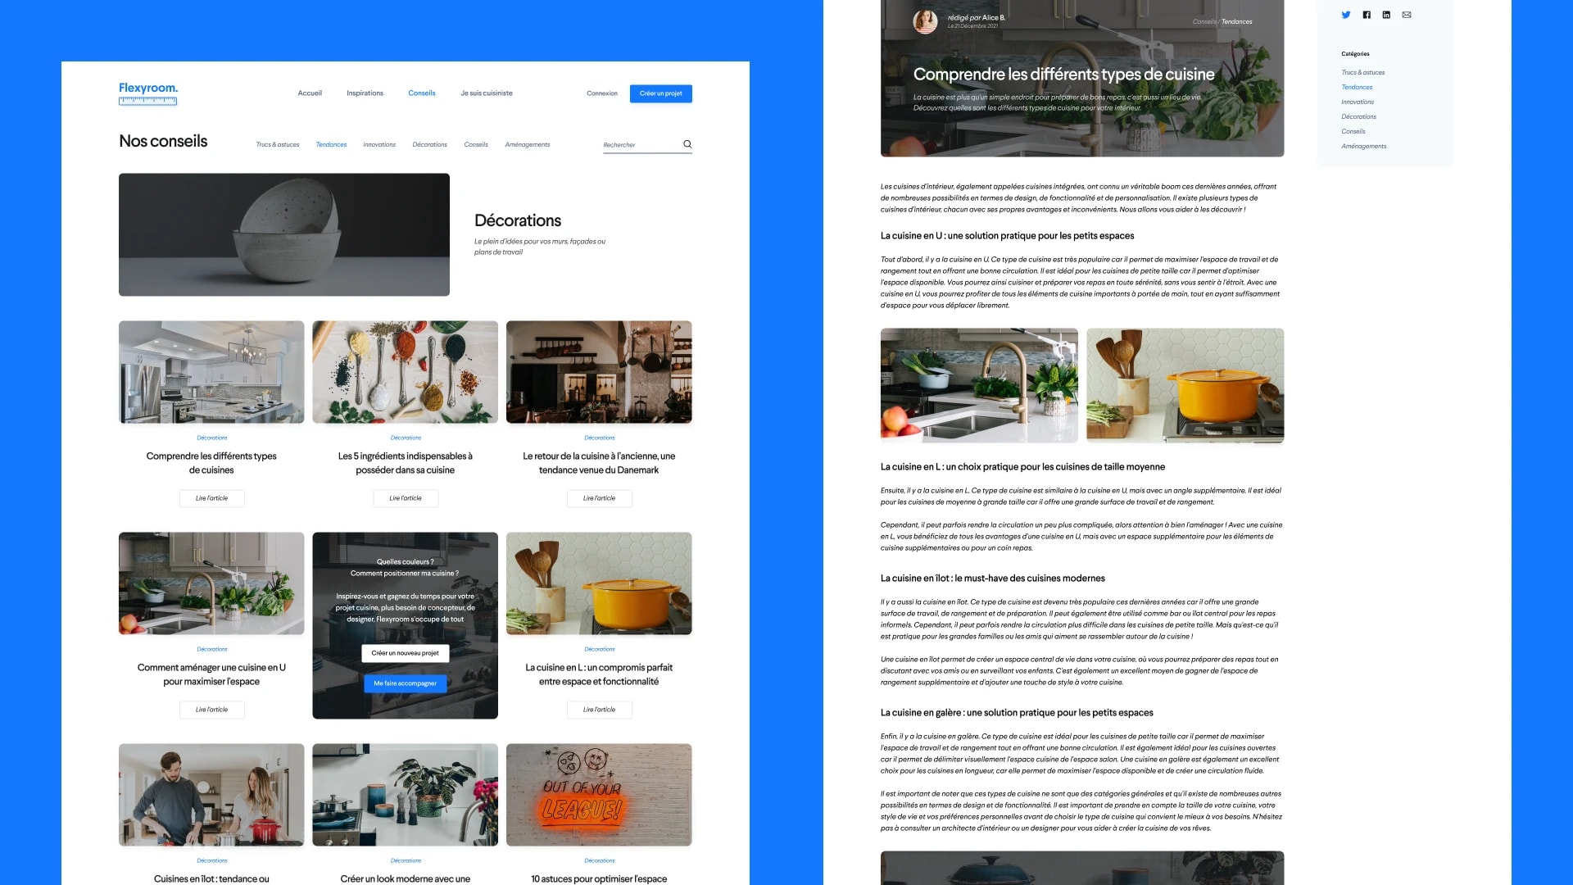Click Créer un nouveau projet button
Screen dimensions: 1573x885
click(405, 653)
